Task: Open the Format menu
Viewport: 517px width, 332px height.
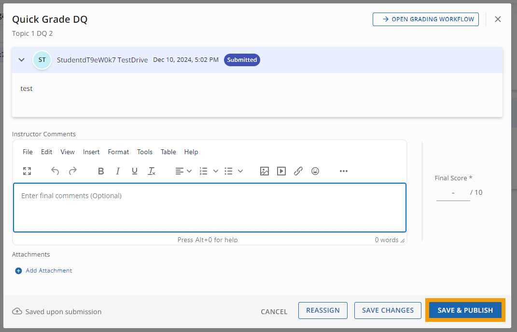Action: 118,152
